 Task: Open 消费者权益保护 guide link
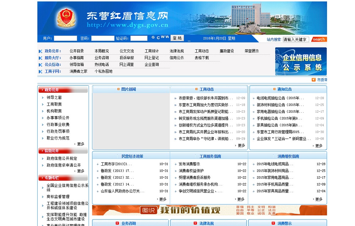coord(191,171)
